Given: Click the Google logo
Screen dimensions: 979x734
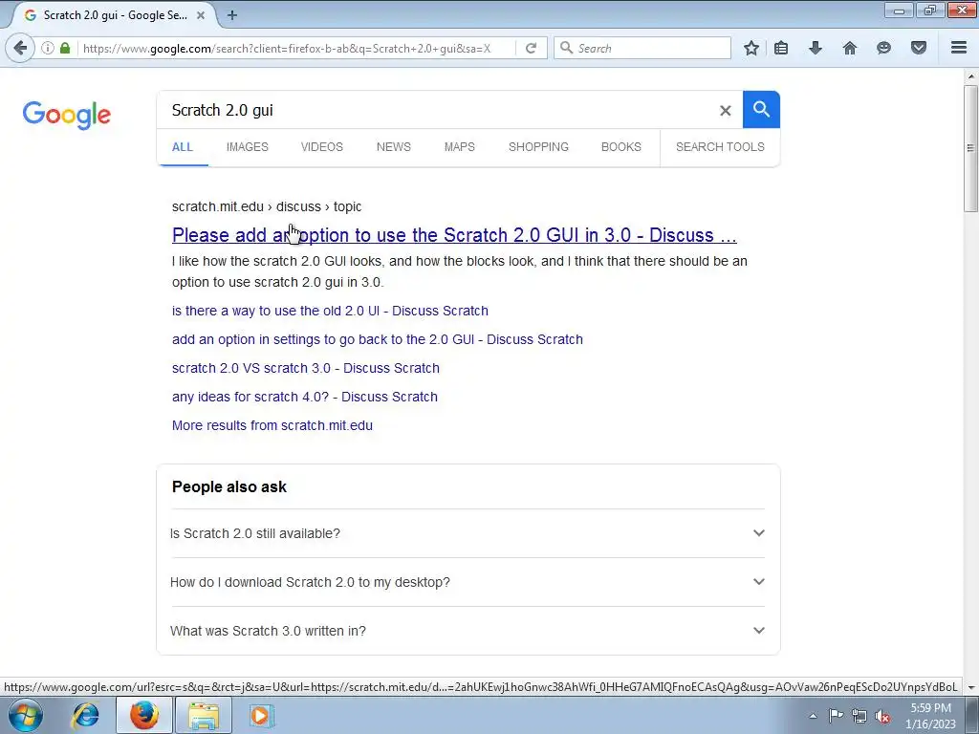Looking at the screenshot, I should click(67, 115).
